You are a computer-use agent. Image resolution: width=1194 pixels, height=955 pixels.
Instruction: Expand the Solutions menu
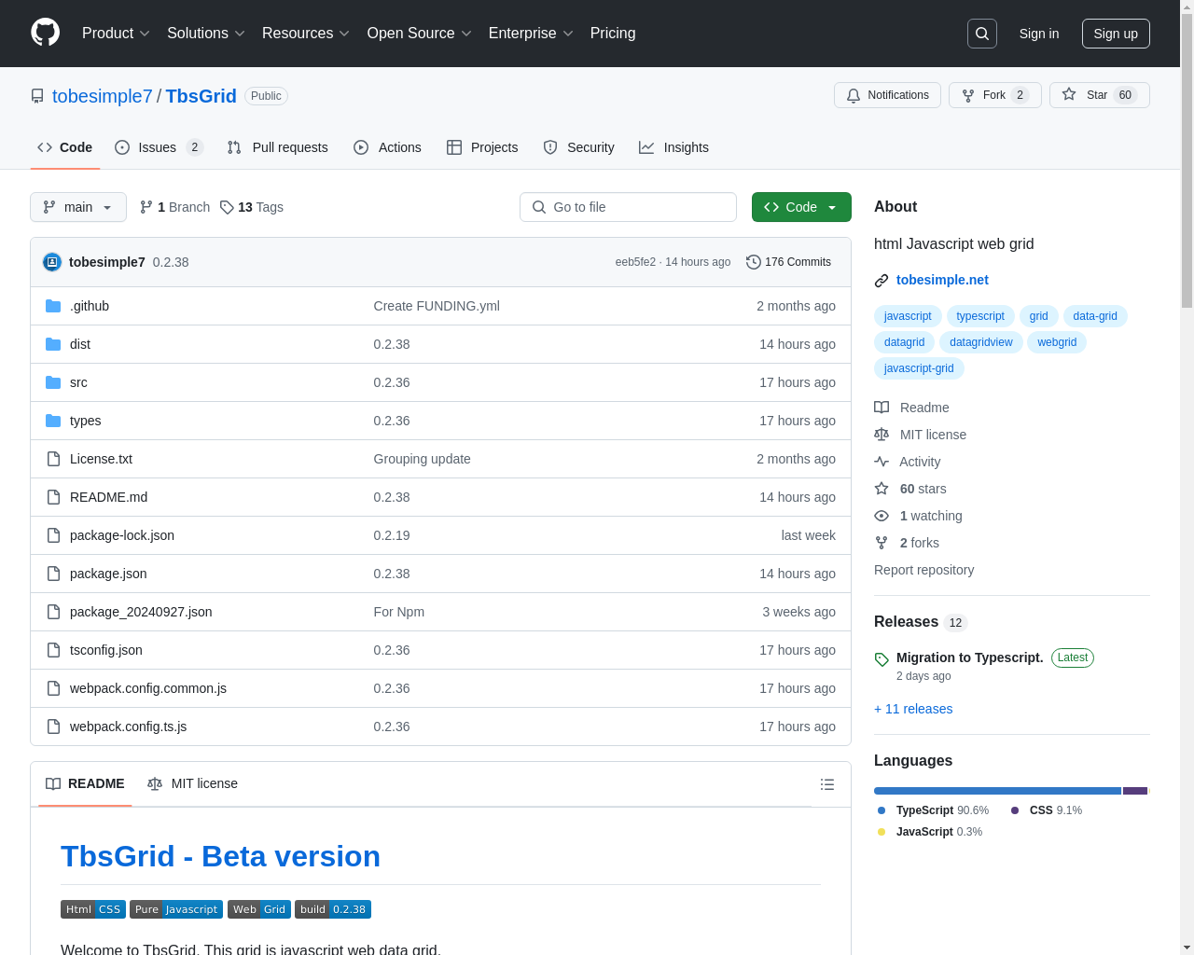click(x=206, y=34)
